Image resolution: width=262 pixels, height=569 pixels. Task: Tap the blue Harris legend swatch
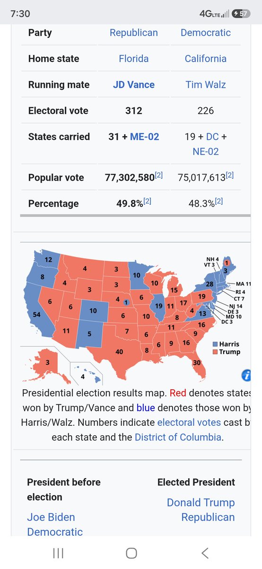pyautogui.click(x=216, y=344)
